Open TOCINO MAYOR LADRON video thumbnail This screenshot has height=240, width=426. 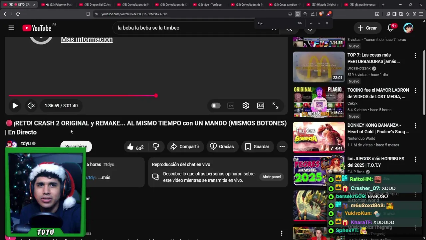[x=319, y=102]
